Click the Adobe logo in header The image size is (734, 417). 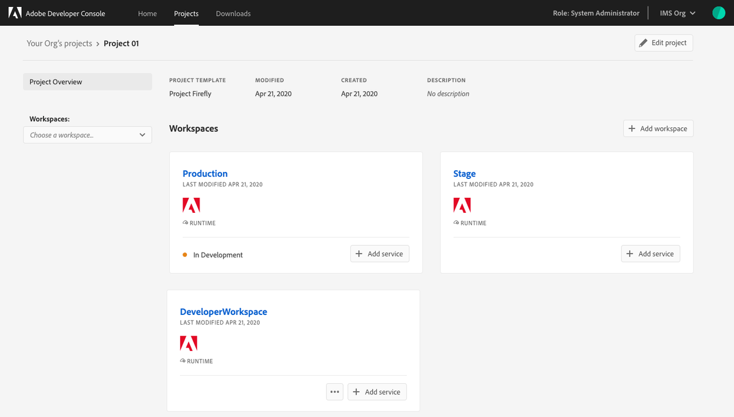15,13
